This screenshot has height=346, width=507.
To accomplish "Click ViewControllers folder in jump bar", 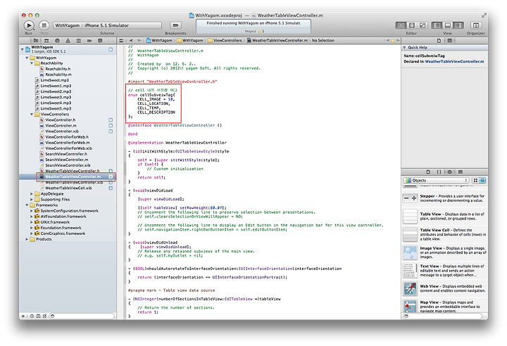I will (225, 41).
